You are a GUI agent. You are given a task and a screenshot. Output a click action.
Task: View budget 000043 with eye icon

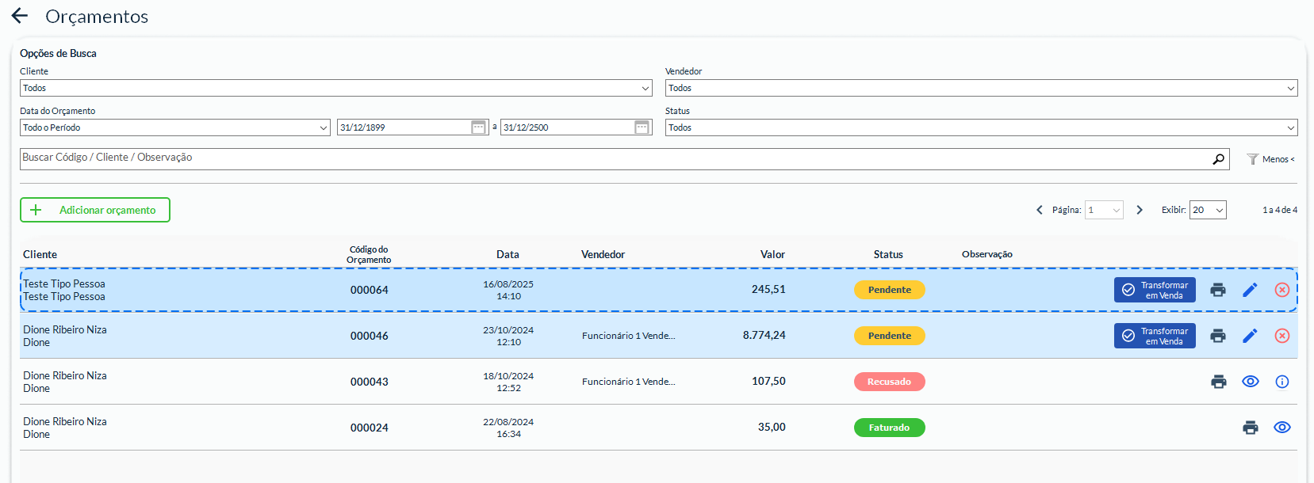(1250, 382)
